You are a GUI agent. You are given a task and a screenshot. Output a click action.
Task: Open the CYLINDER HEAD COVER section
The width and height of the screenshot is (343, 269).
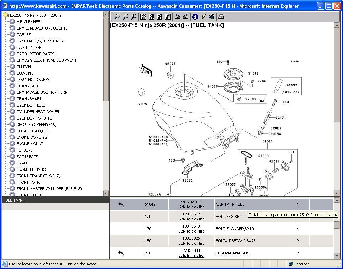coord(38,112)
